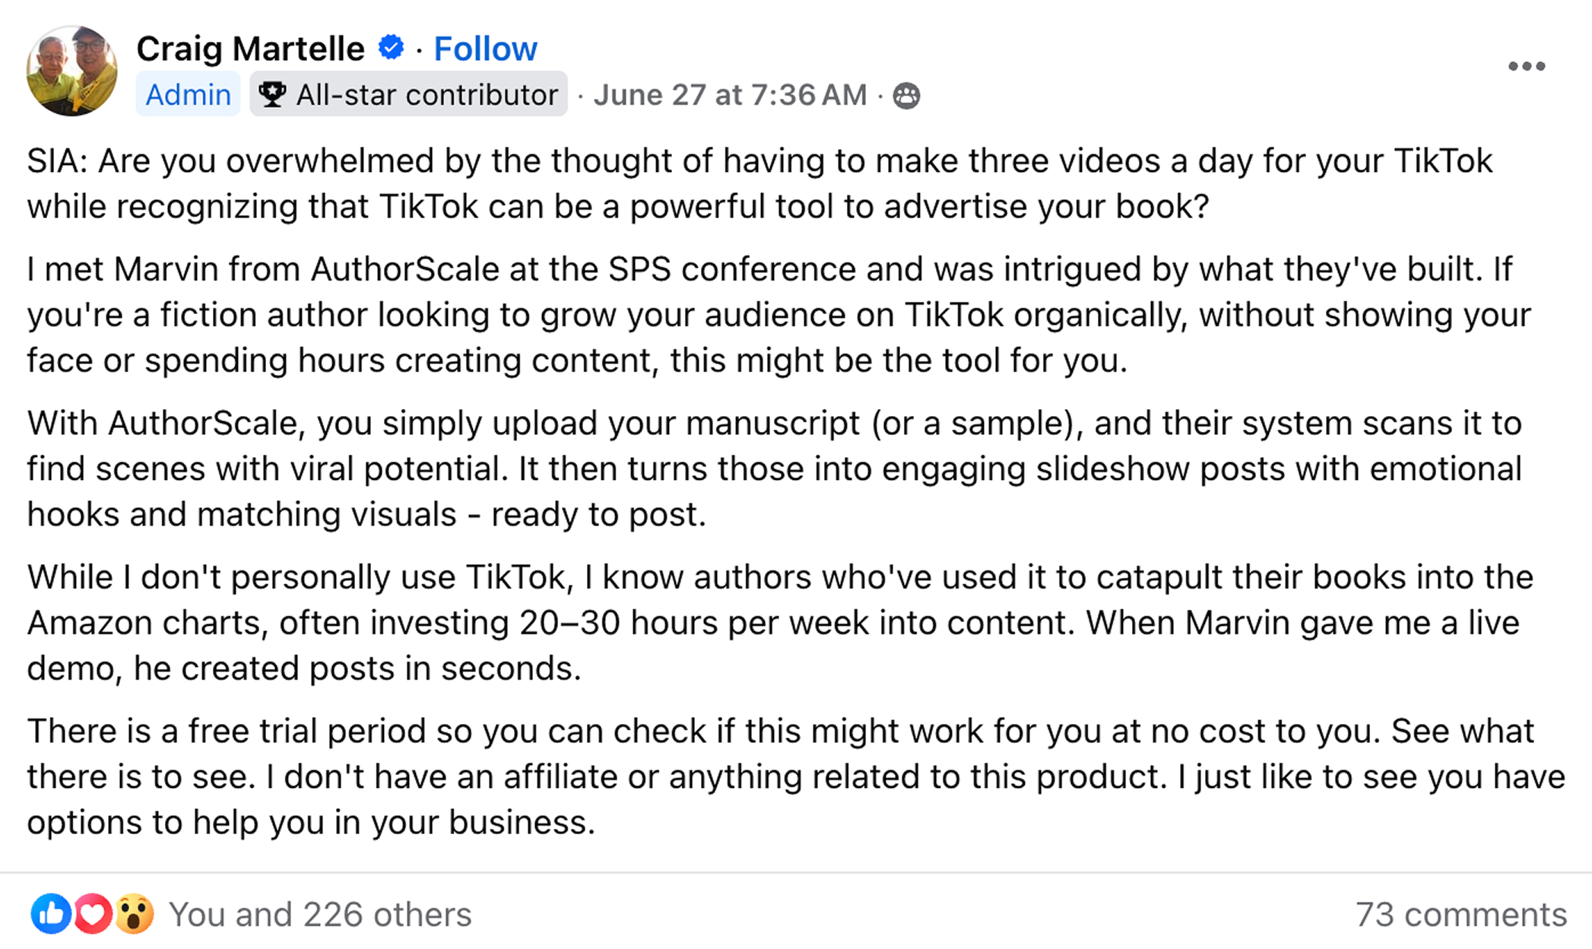Click the Craig Martelle author name
Screen dimensions: 1592x949
[x=250, y=49]
